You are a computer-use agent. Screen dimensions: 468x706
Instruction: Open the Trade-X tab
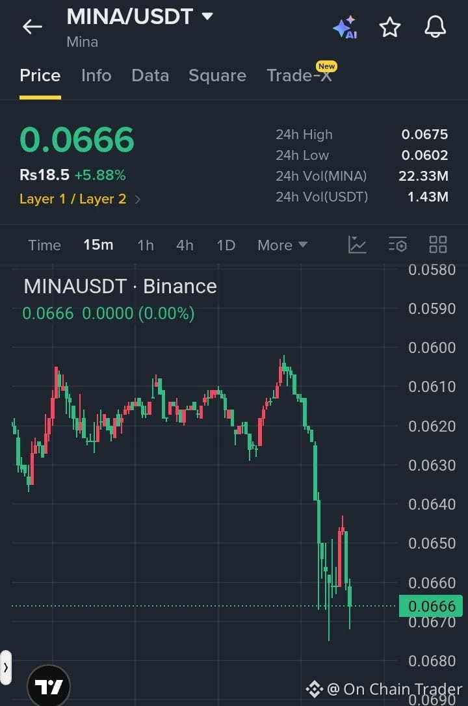pyautogui.click(x=299, y=75)
